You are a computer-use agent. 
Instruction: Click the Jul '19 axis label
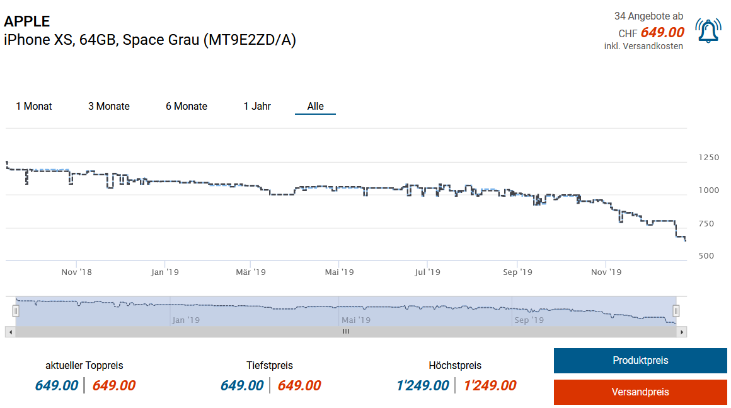427,272
